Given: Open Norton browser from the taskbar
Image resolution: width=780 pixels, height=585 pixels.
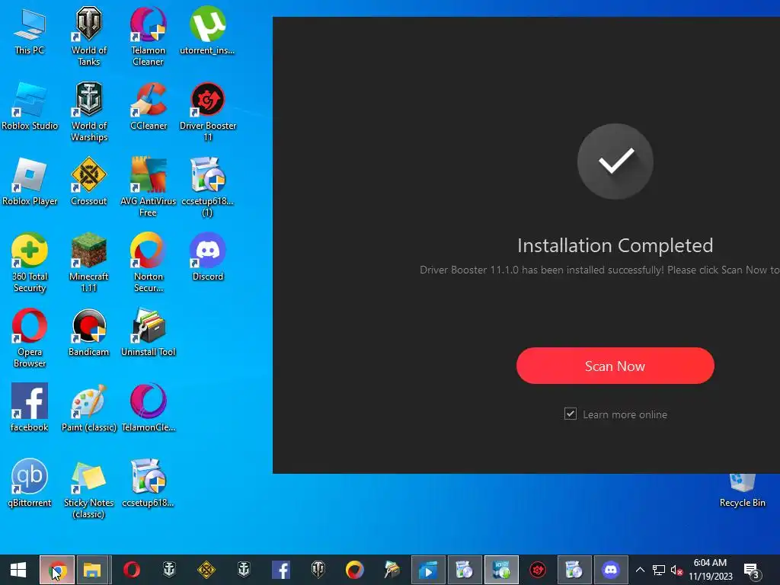Looking at the screenshot, I should (355, 570).
